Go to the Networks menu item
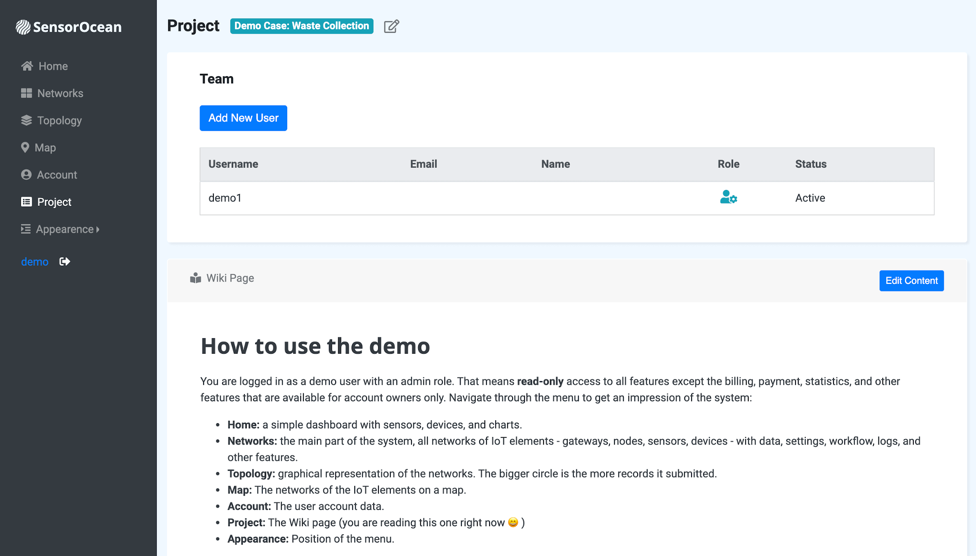Viewport: 976px width, 556px height. tap(60, 93)
